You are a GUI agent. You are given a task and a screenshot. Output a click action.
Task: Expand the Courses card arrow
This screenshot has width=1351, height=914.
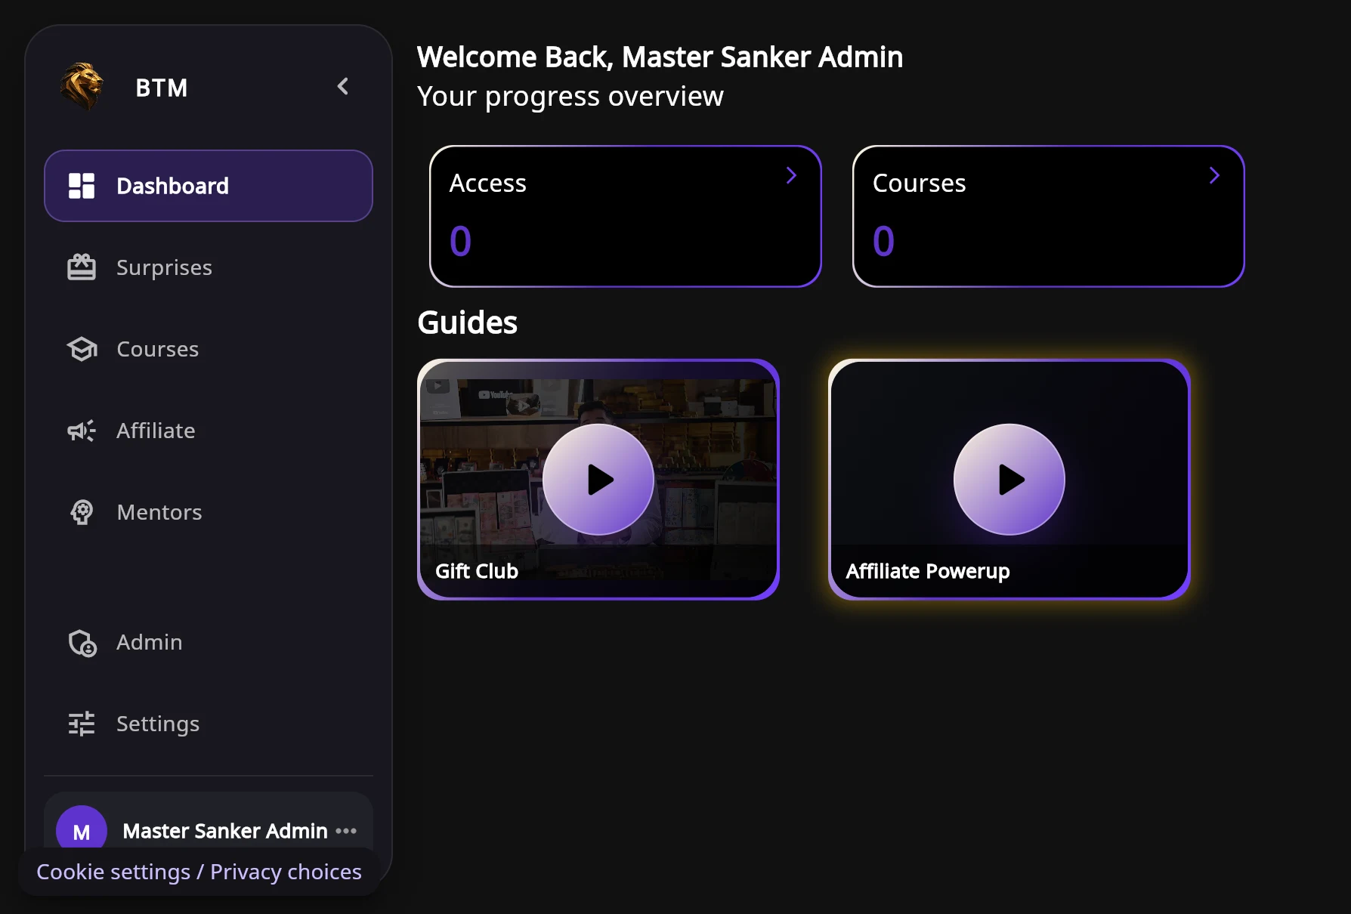1214,175
